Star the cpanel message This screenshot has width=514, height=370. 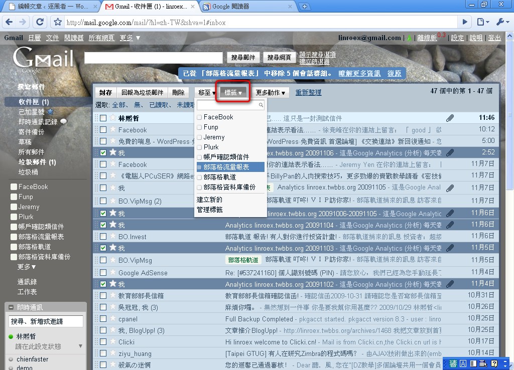click(x=113, y=318)
